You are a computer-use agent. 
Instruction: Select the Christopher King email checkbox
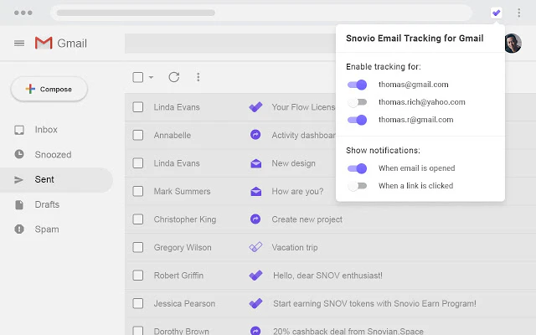pyautogui.click(x=137, y=219)
